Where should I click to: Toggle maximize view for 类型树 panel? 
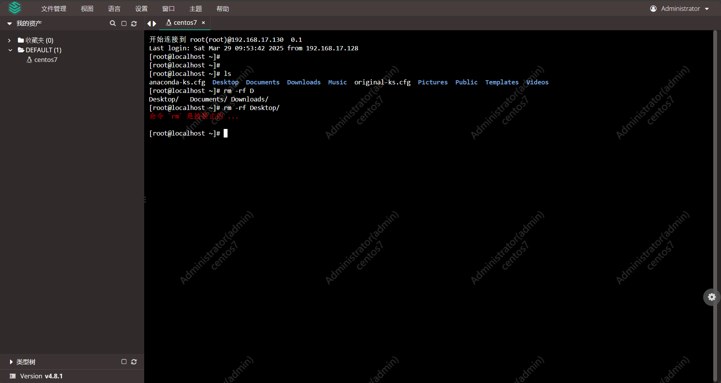coord(124,362)
